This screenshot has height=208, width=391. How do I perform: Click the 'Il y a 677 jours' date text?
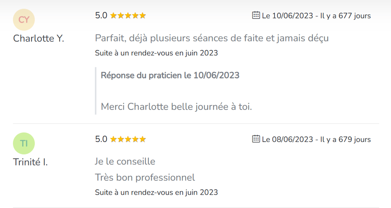(x=346, y=16)
